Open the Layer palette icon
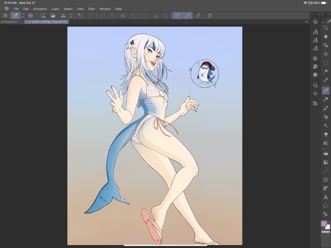331x248 pixels. (315, 93)
